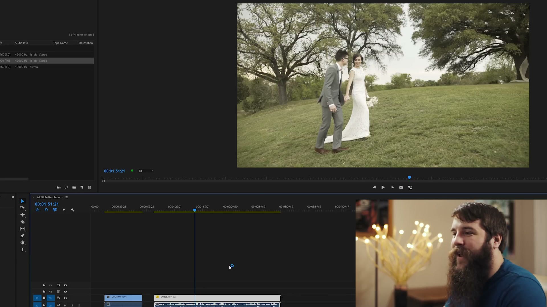Select the Hand tool

click(x=23, y=242)
